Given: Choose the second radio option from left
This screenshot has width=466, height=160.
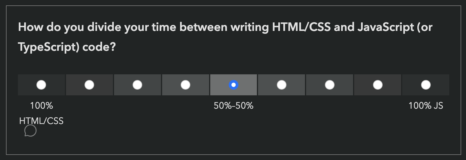Looking at the screenshot, I should [x=89, y=85].
